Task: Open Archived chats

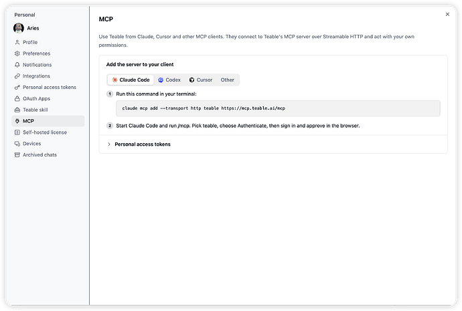Action: [48, 154]
